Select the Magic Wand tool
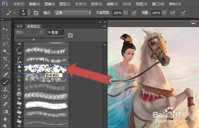 click(5, 51)
